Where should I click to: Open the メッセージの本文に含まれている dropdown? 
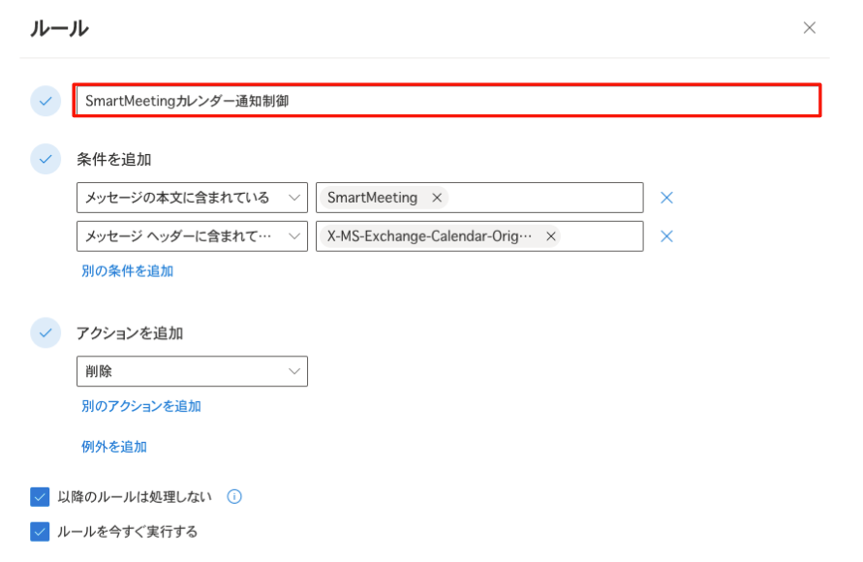pyautogui.click(x=192, y=198)
